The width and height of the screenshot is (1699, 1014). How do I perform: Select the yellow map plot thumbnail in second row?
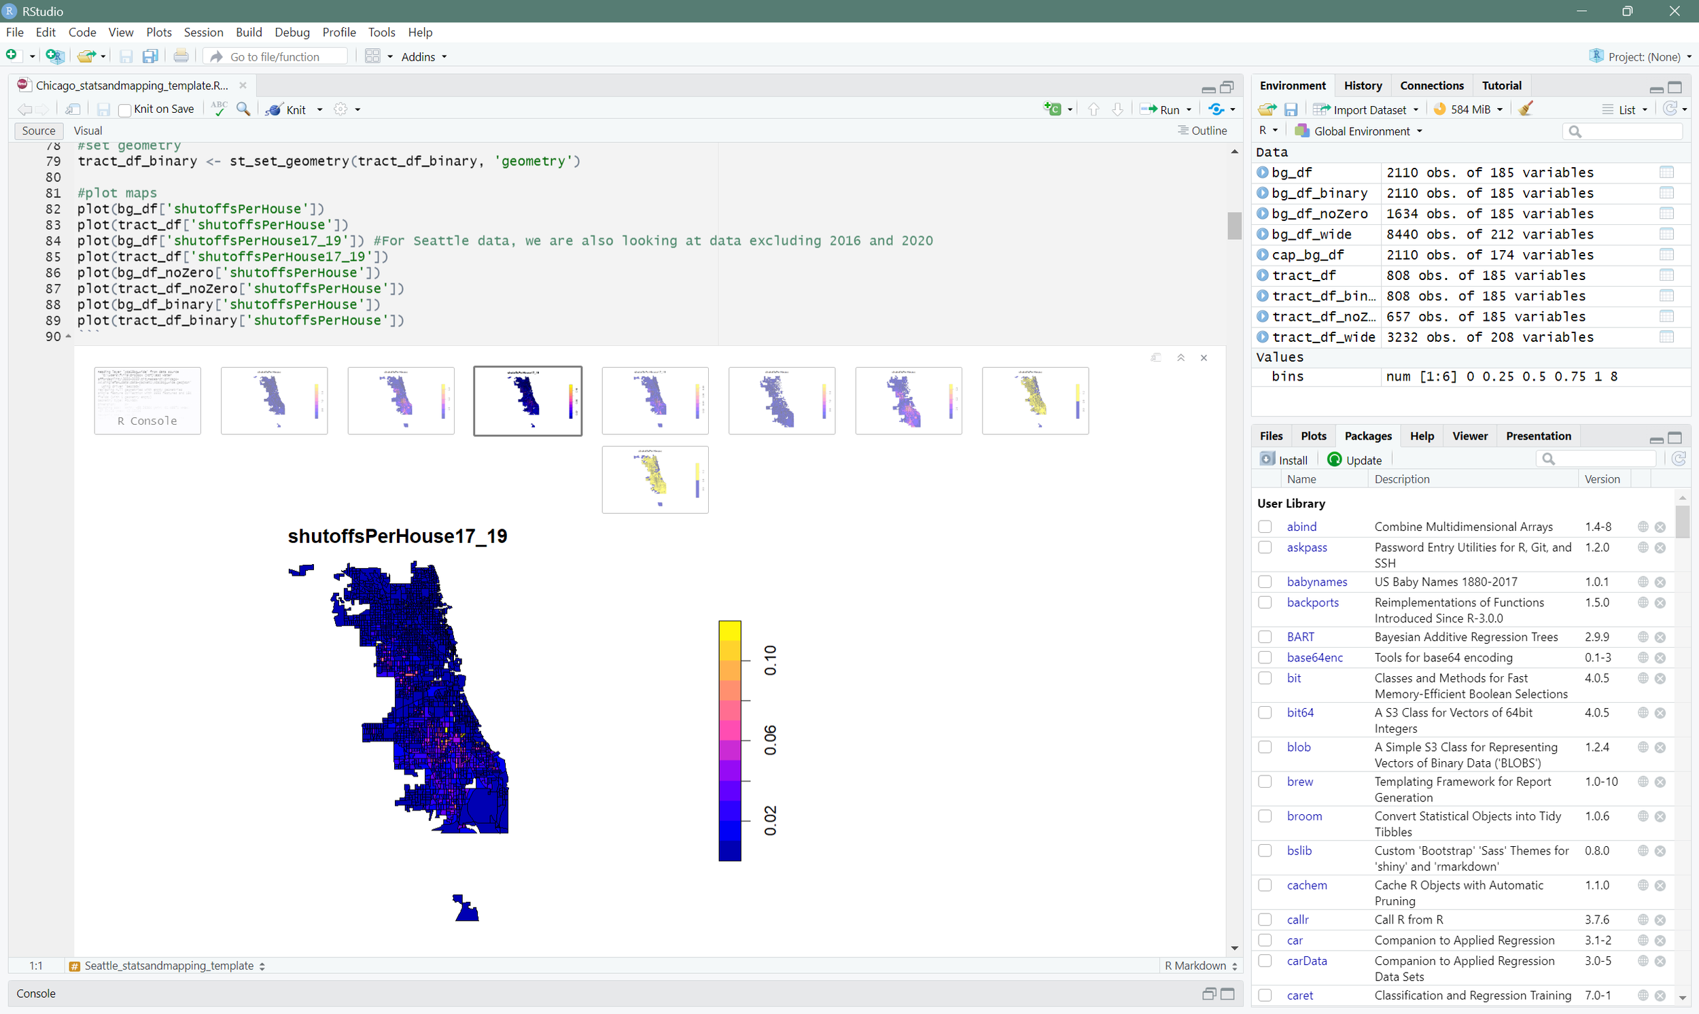click(654, 480)
